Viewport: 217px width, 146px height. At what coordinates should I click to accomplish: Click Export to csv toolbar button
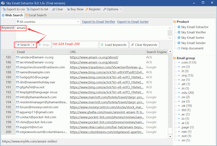click(14, 9)
